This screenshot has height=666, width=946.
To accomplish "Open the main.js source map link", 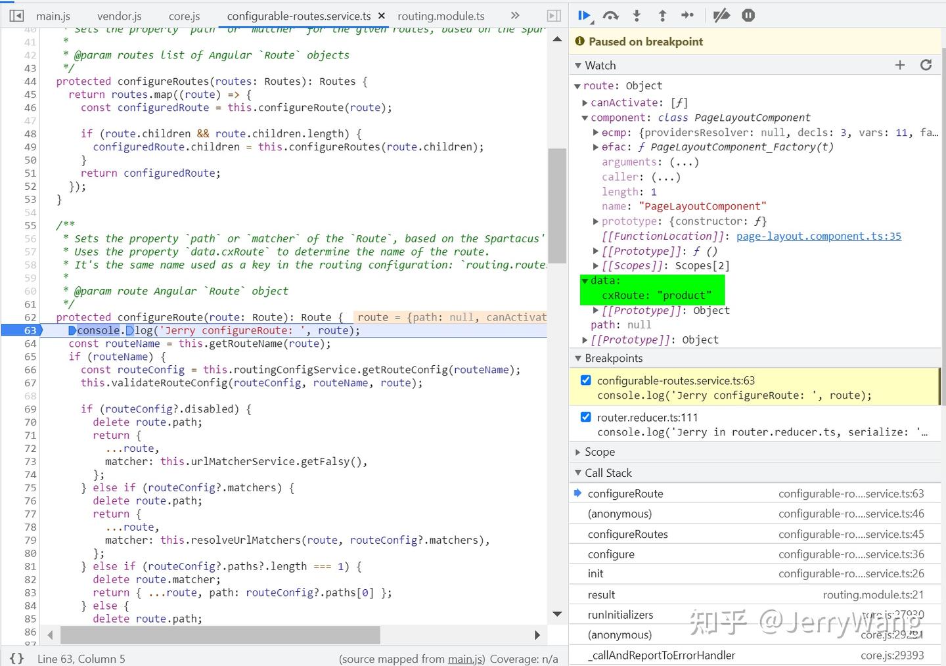I will pos(465,659).
